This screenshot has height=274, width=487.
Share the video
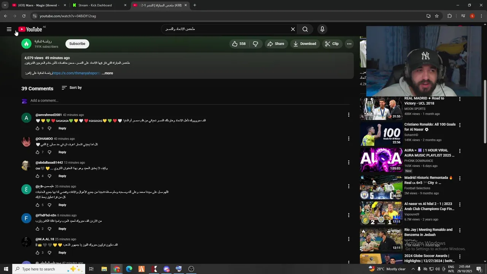tap(276, 44)
